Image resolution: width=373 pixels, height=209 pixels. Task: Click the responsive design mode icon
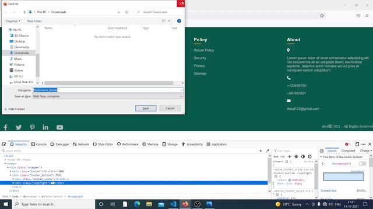357,144
